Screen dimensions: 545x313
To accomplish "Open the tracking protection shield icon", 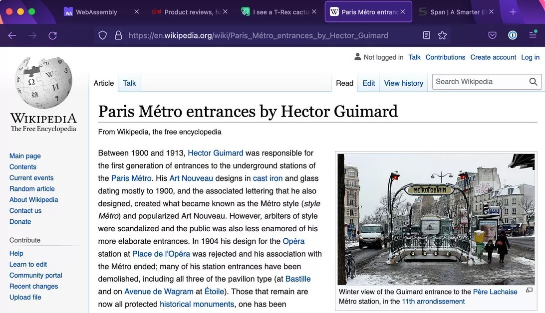I will 102,35.
